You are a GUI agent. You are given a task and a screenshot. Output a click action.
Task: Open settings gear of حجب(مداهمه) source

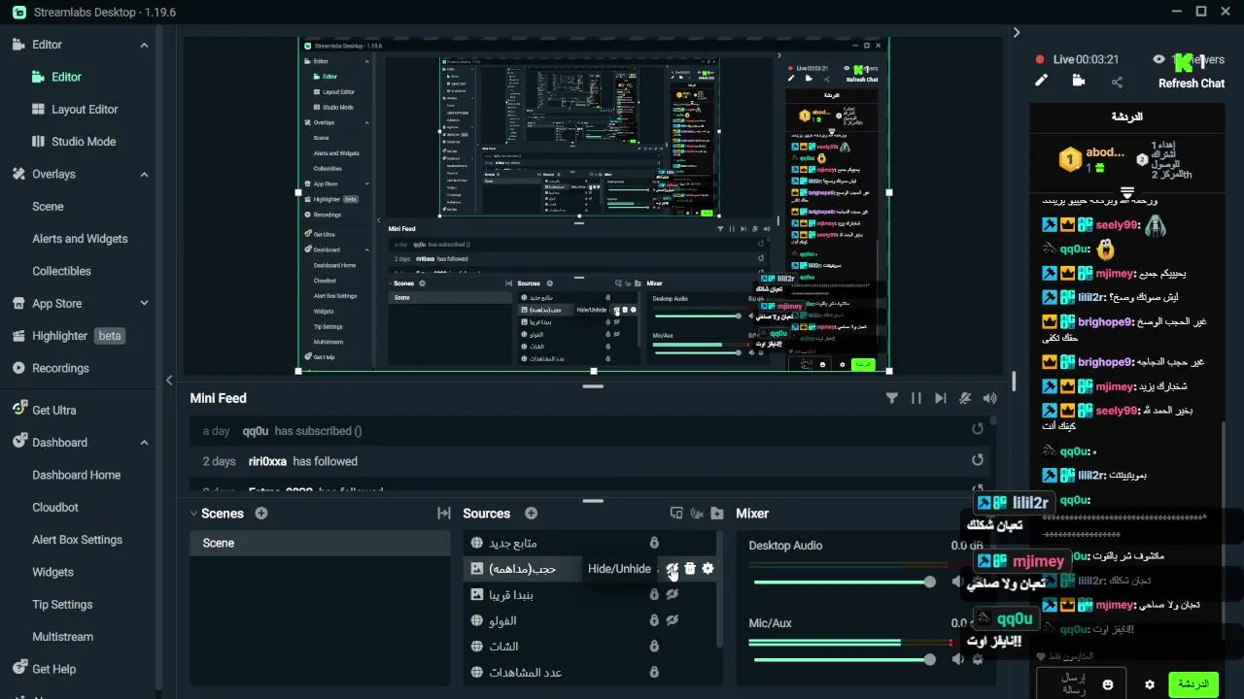708,569
